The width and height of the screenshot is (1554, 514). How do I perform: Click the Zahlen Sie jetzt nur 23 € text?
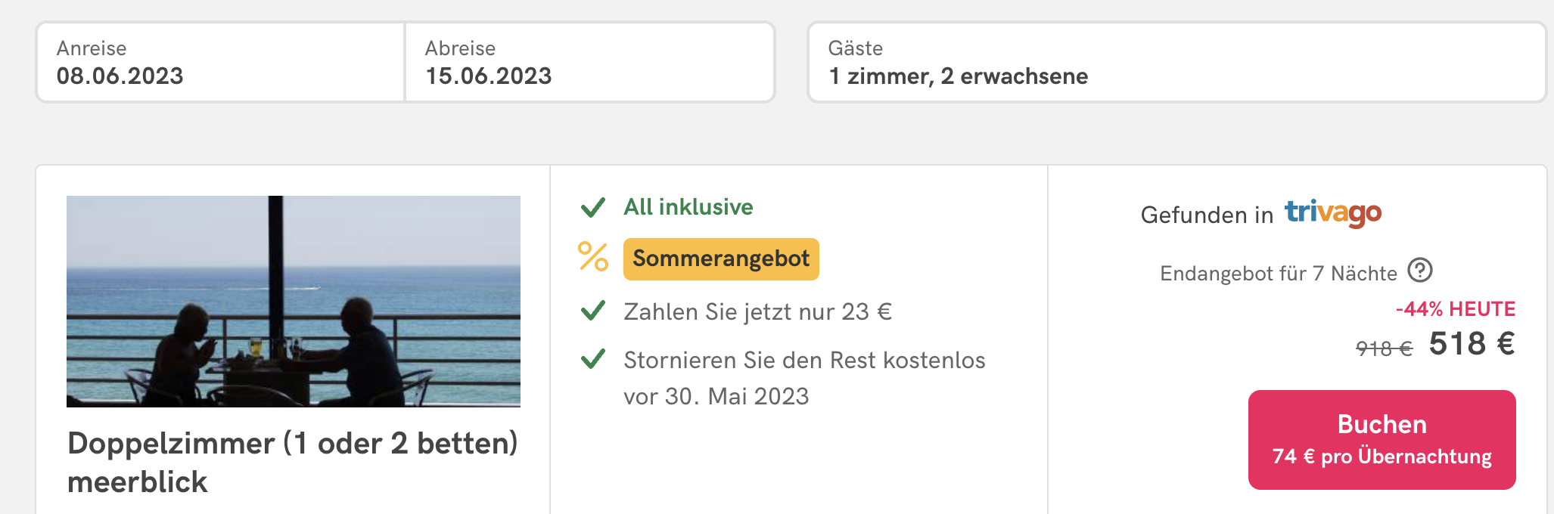coord(758,311)
